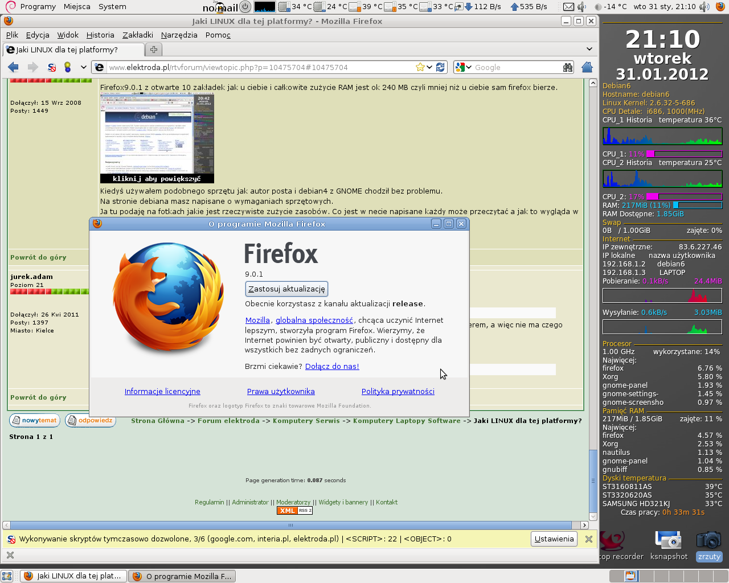The image size is (729, 583).
Task: Open the Plik menu
Action: pos(12,35)
